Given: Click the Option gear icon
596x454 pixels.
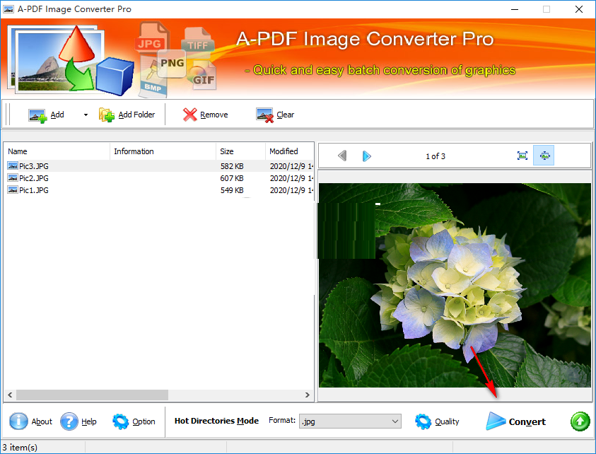Looking at the screenshot, I should tap(120, 421).
